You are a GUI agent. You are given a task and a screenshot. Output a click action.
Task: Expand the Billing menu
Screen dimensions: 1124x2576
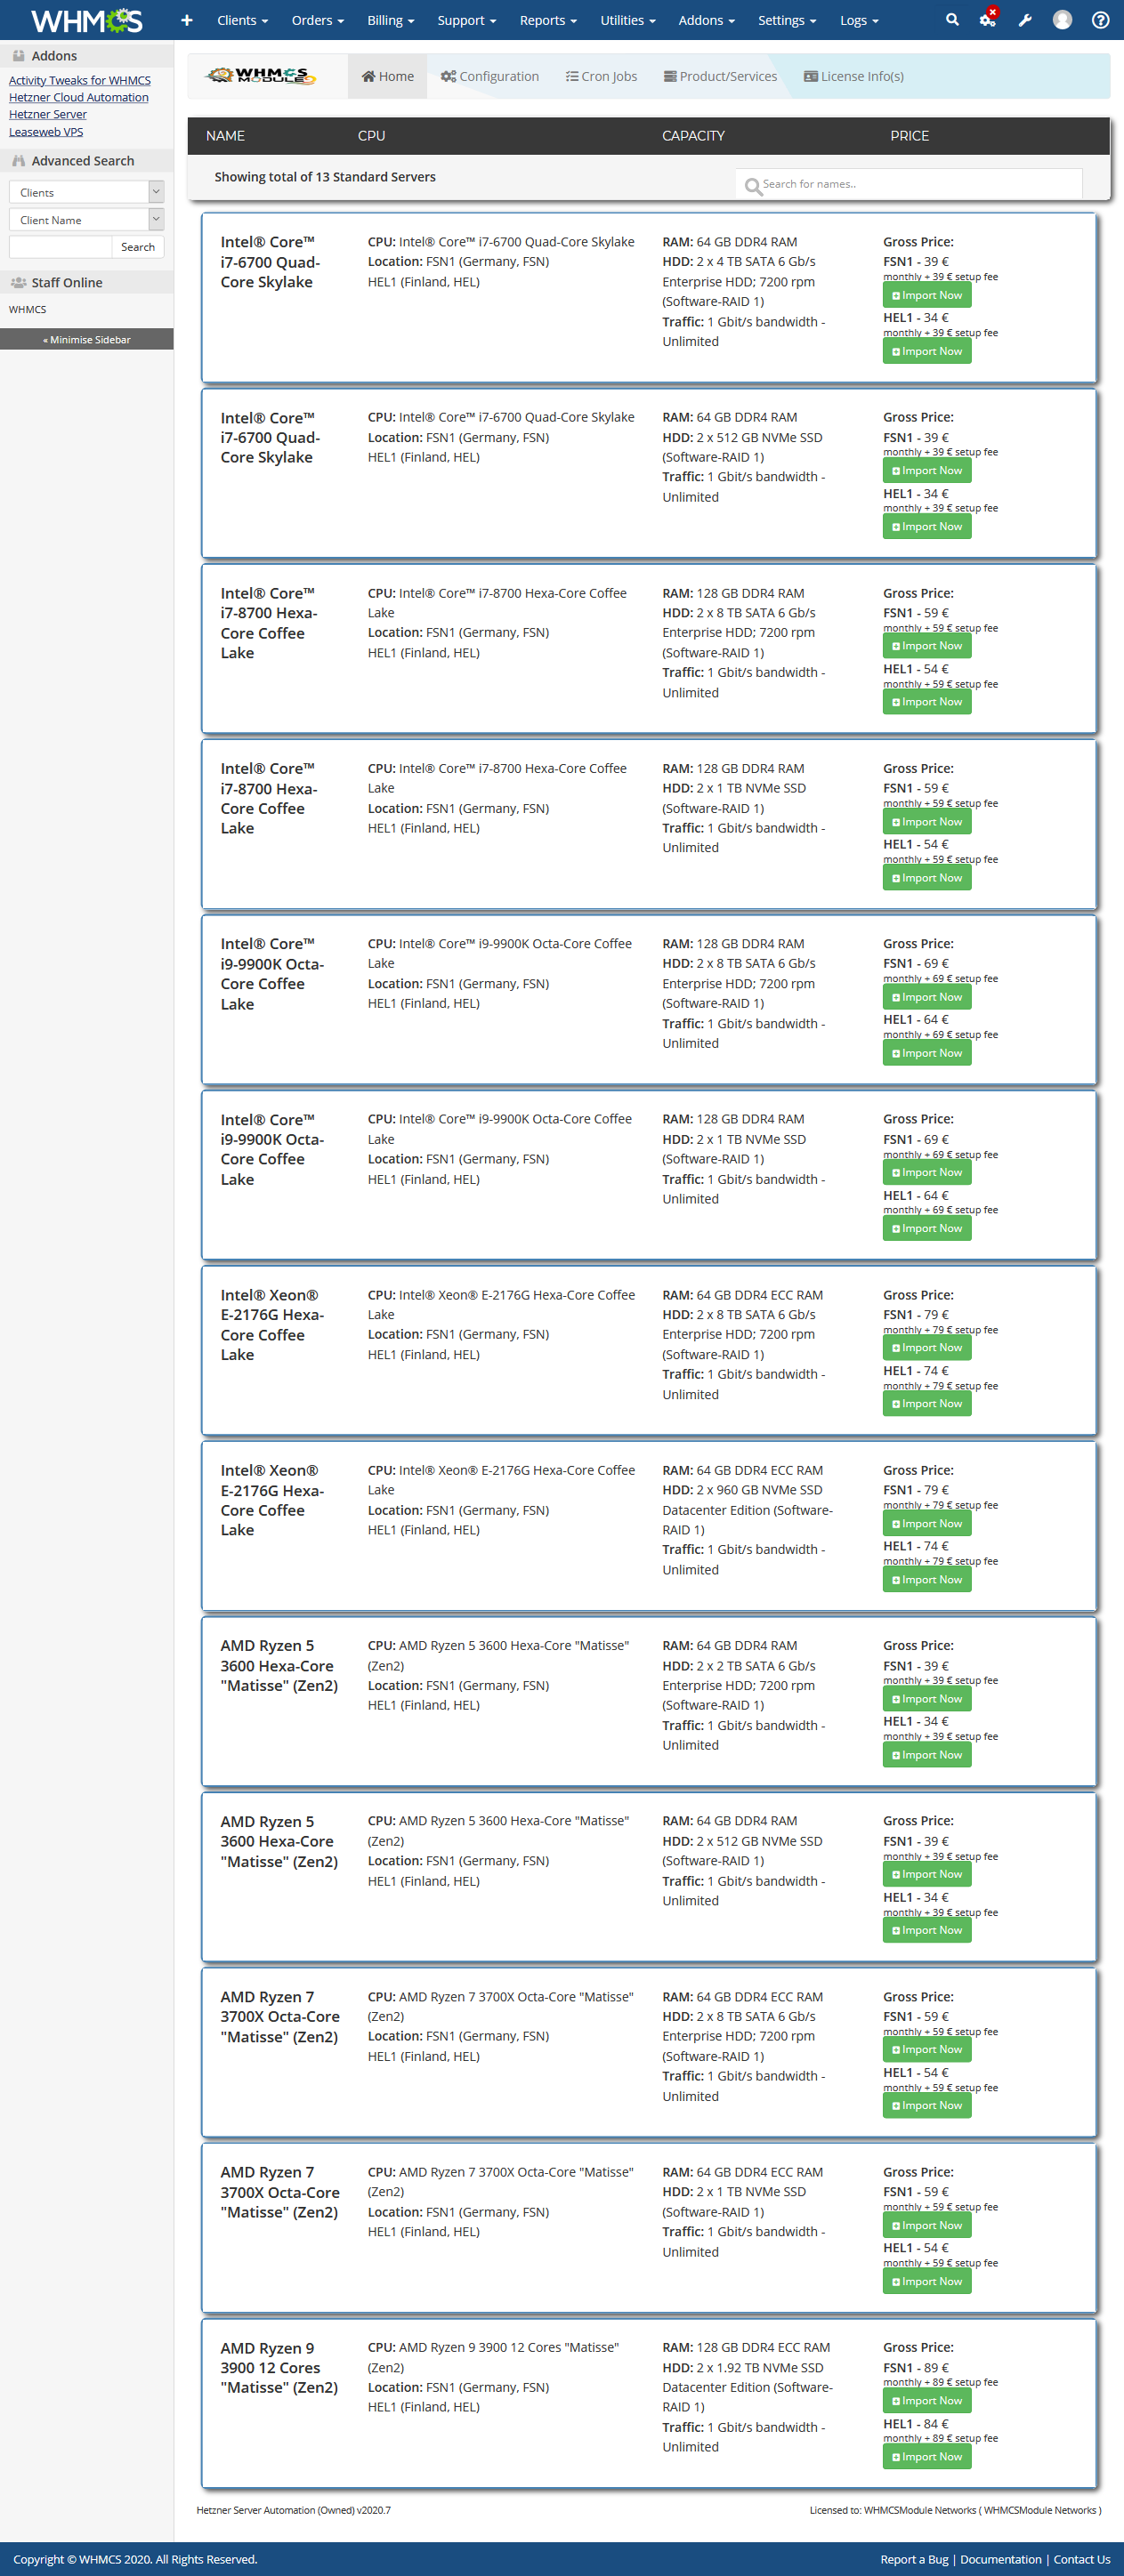tap(392, 20)
